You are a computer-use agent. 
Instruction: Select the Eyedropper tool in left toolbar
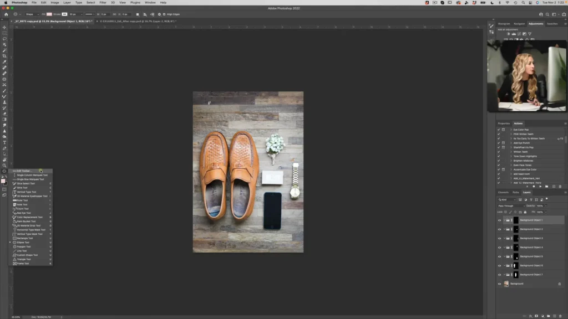point(4,62)
